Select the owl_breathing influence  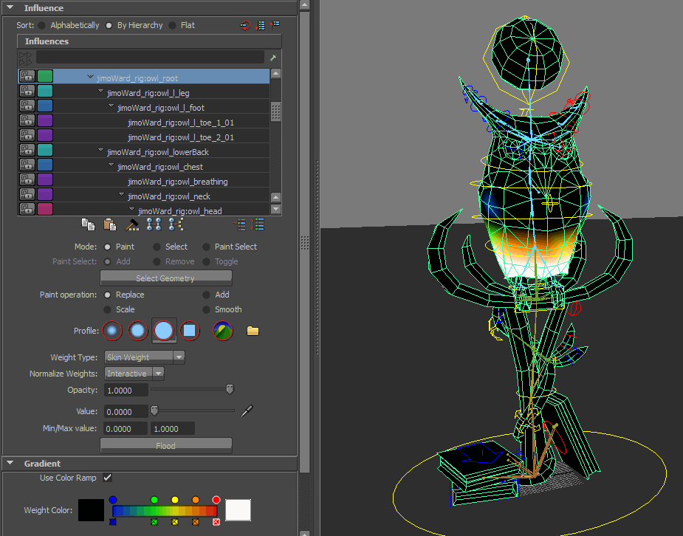coord(177,182)
